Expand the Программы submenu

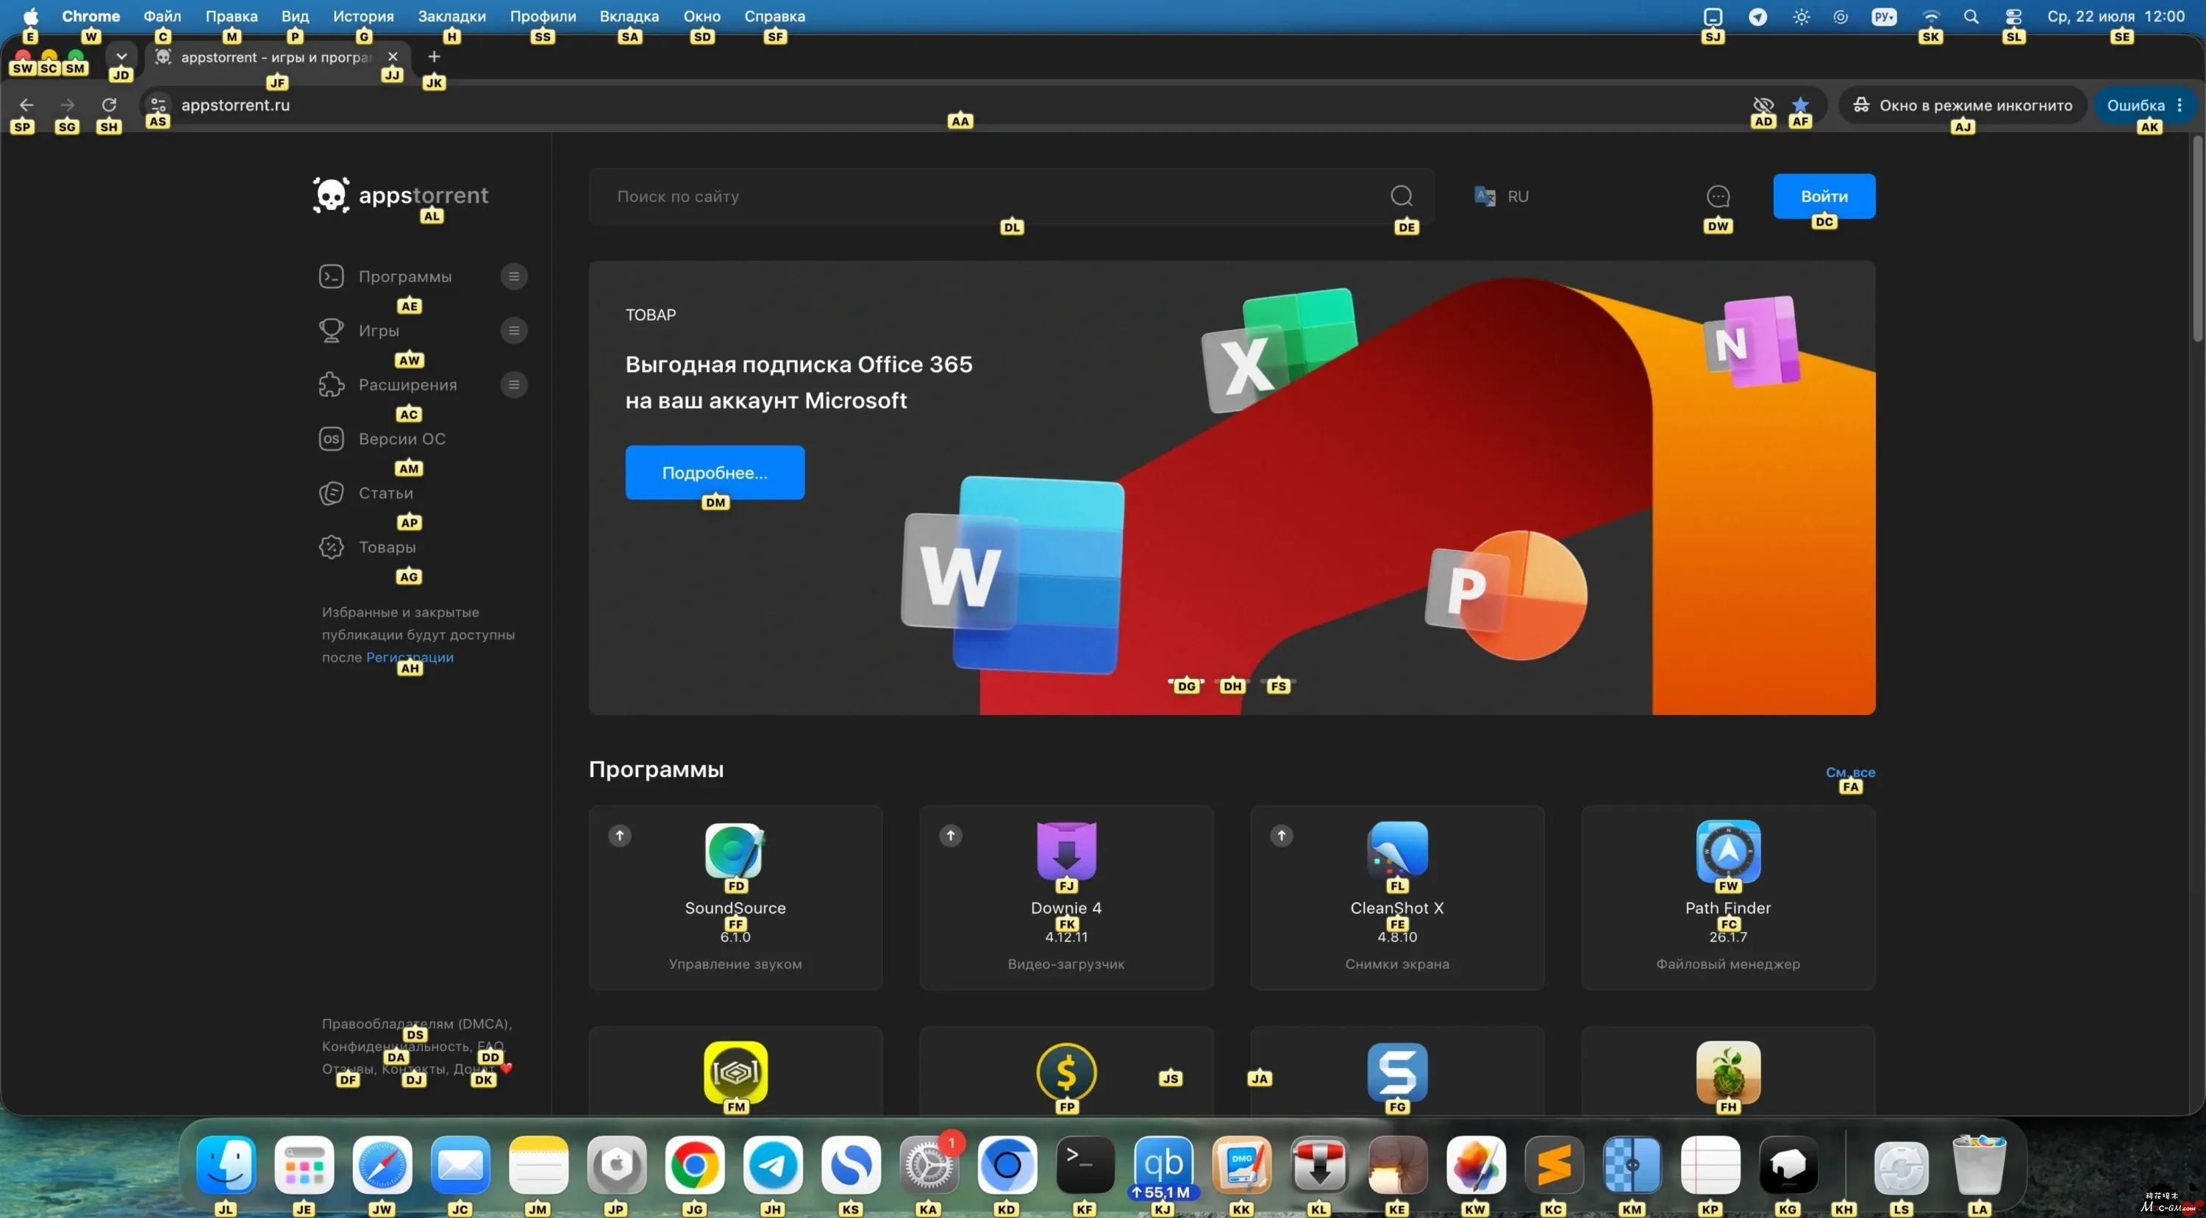514,276
